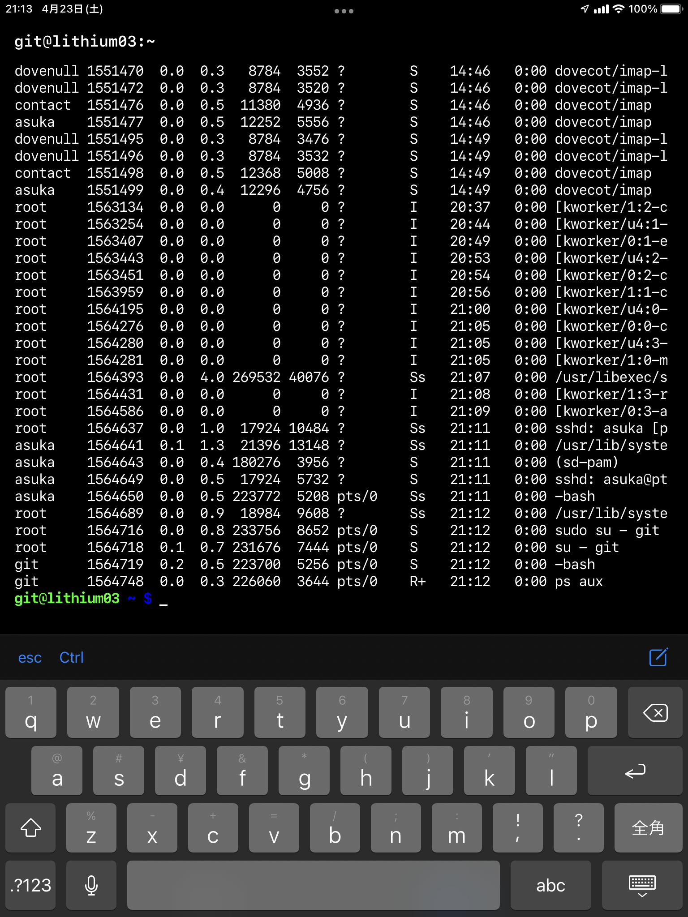Image resolution: width=688 pixels, height=917 pixels.
Task: Tap the battery icon in status bar
Action: (x=671, y=9)
